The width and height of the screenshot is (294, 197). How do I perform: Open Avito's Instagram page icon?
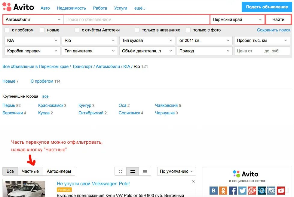click(271, 191)
